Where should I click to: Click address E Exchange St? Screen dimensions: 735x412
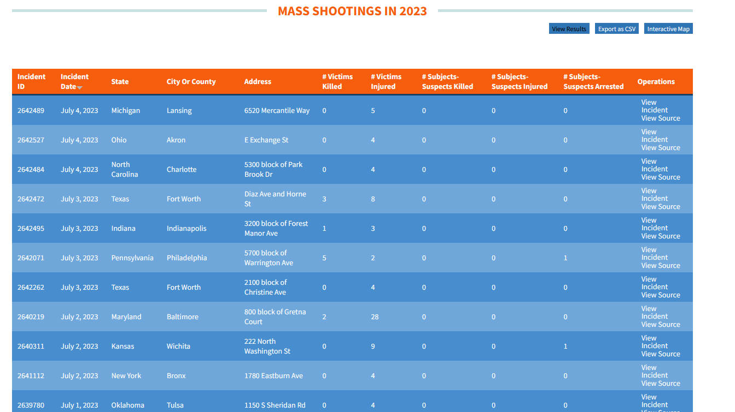(266, 140)
